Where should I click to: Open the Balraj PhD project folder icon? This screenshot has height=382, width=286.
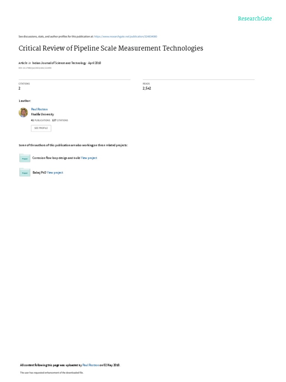pyautogui.click(x=25, y=172)
